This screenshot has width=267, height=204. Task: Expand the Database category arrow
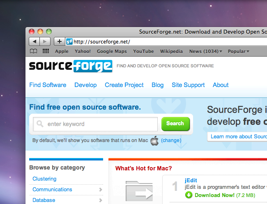pos(101,200)
